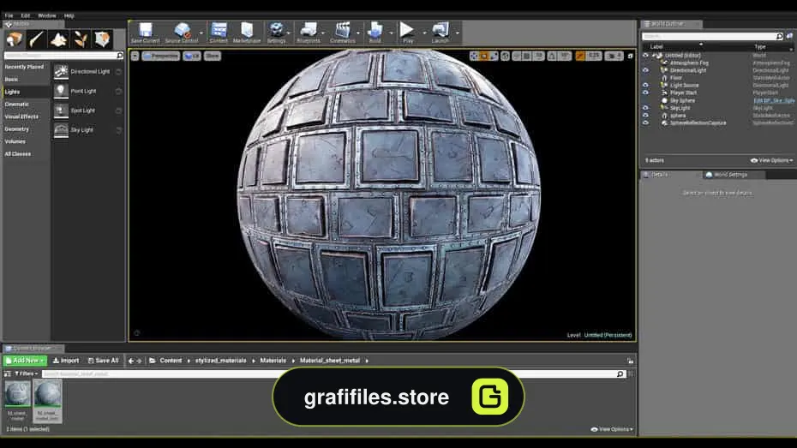Viewport: 797px width, 448px height.
Task: Click the Cinematics clapperboard icon
Action: pyautogui.click(x=343, y=33)
